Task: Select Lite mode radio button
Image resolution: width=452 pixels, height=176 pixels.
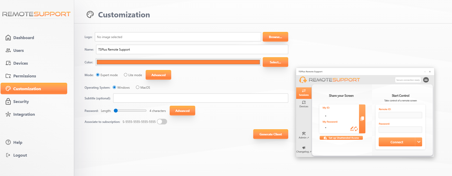Action: pyautogui.click(x=125, y=75)
